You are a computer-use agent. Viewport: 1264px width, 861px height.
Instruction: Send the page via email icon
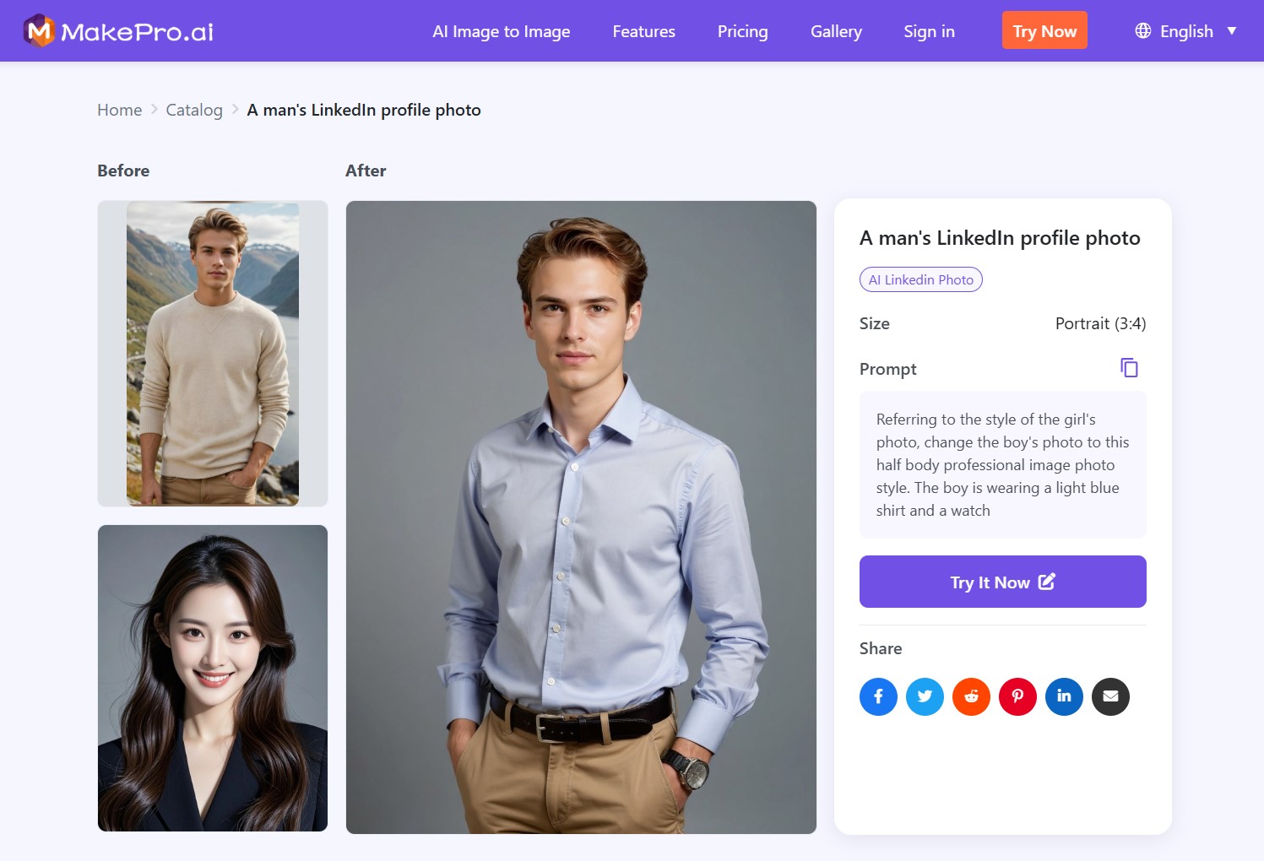(1110, 696)
